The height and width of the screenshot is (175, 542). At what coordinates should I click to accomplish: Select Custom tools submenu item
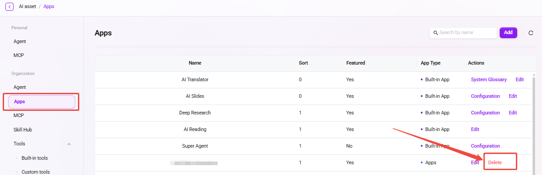[x=36, y=172]
